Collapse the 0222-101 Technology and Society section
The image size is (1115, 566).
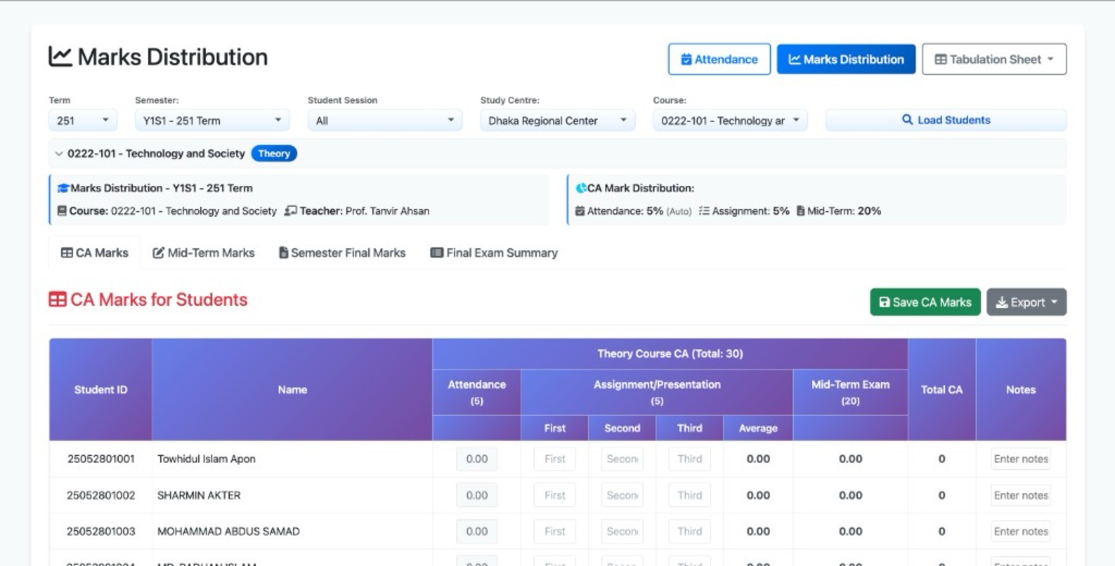(59, 154)
